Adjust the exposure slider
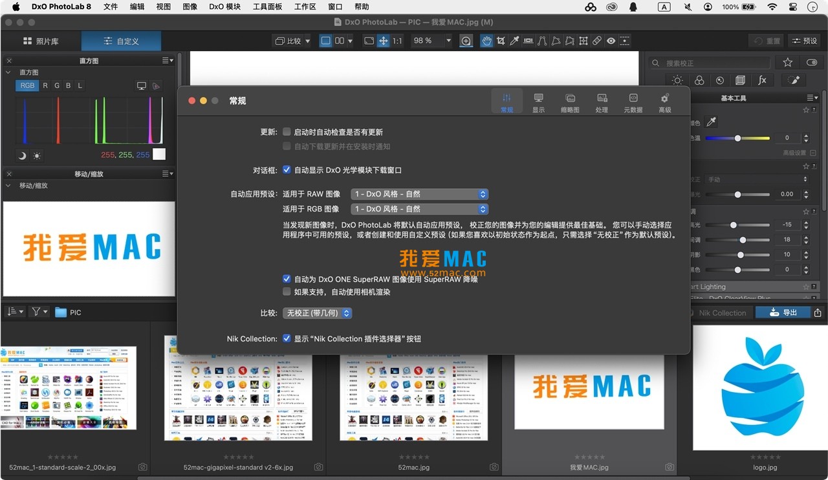The width and height of the screenshot is (828, 480). tap(737, 194)
